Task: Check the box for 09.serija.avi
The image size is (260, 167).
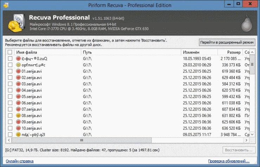Action: click(x=10, y=122)
